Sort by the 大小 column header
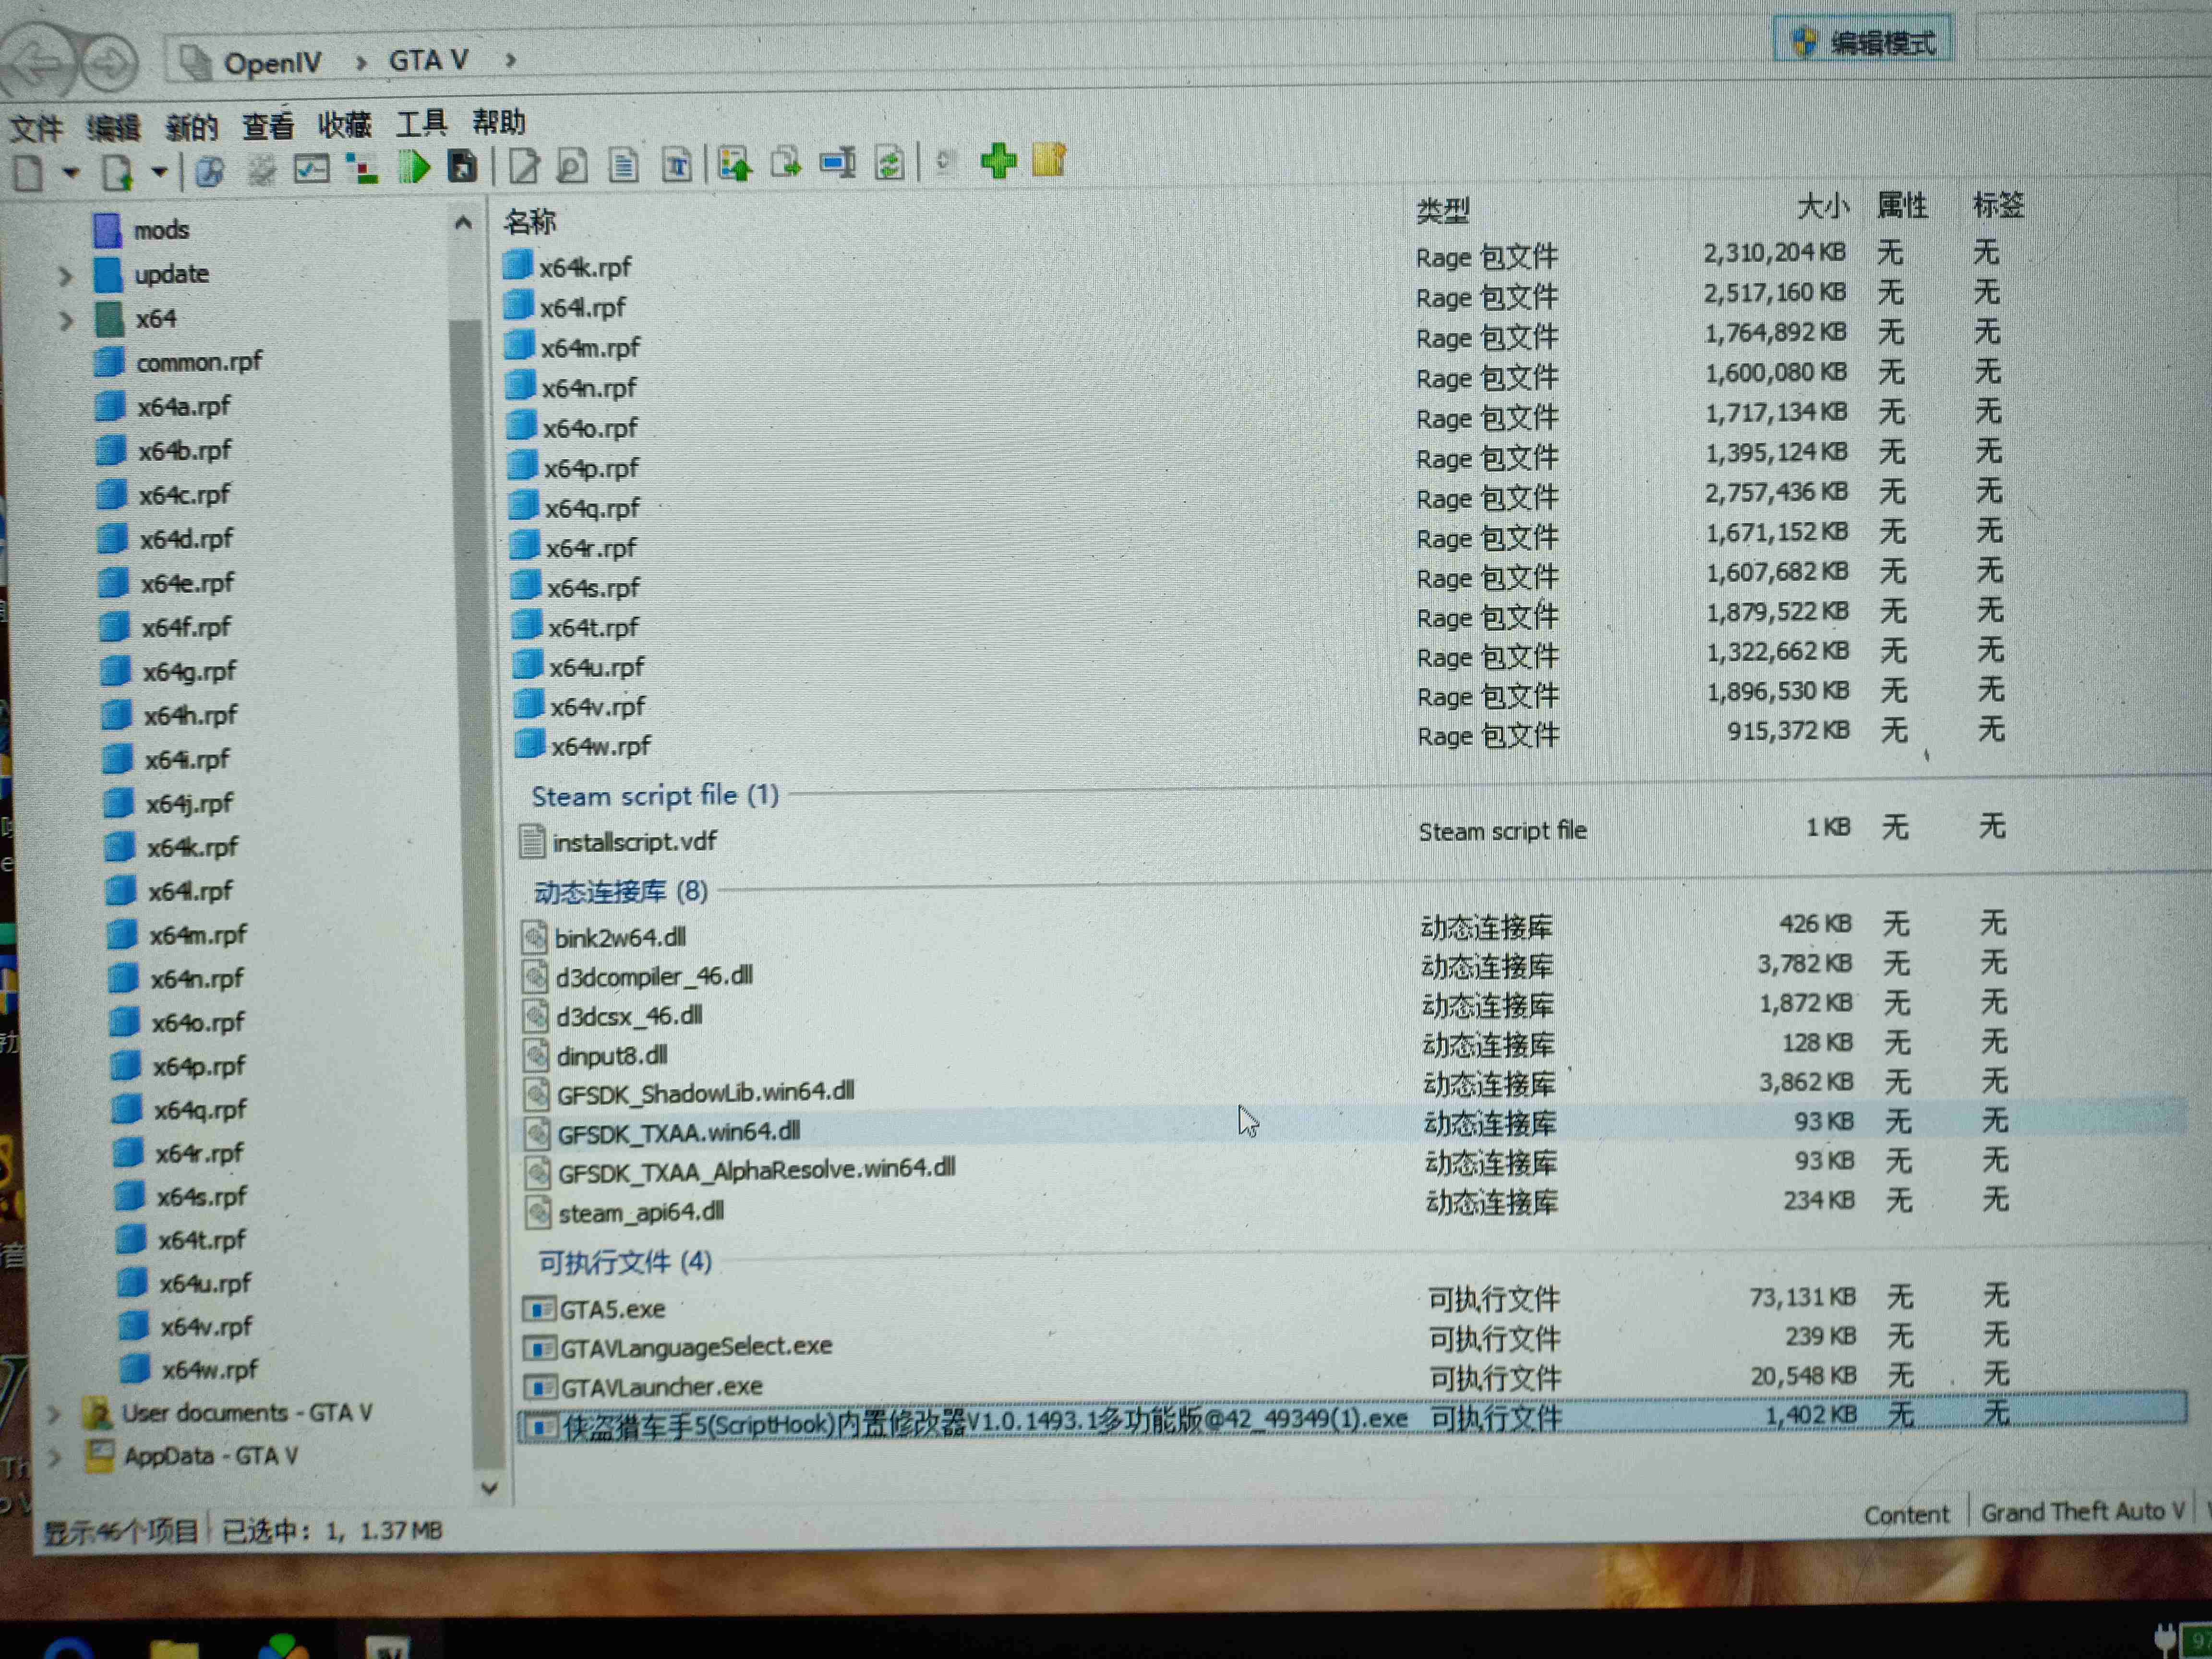Viewport: 2212px width, 1659px height. (1822, 207)
